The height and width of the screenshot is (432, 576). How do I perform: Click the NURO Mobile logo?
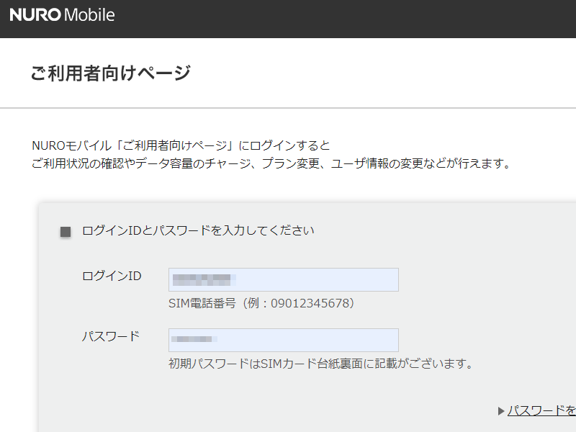(62, 15)
